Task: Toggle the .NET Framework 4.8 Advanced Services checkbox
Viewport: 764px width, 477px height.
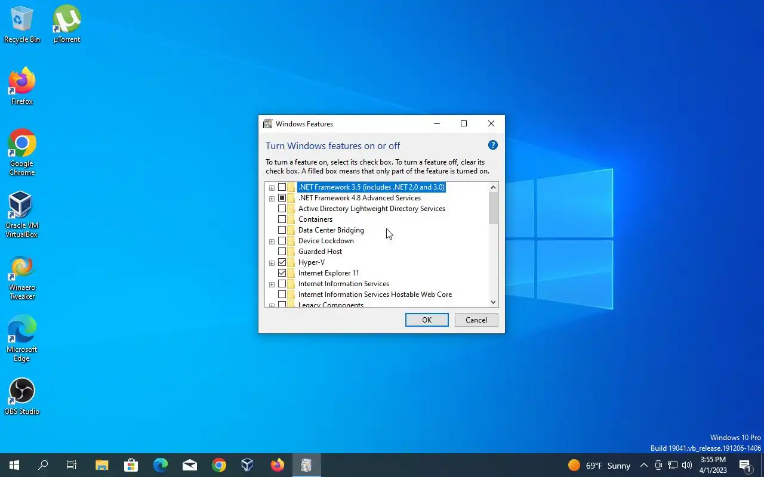Action: pyautogui.click(x=282, y=198)
